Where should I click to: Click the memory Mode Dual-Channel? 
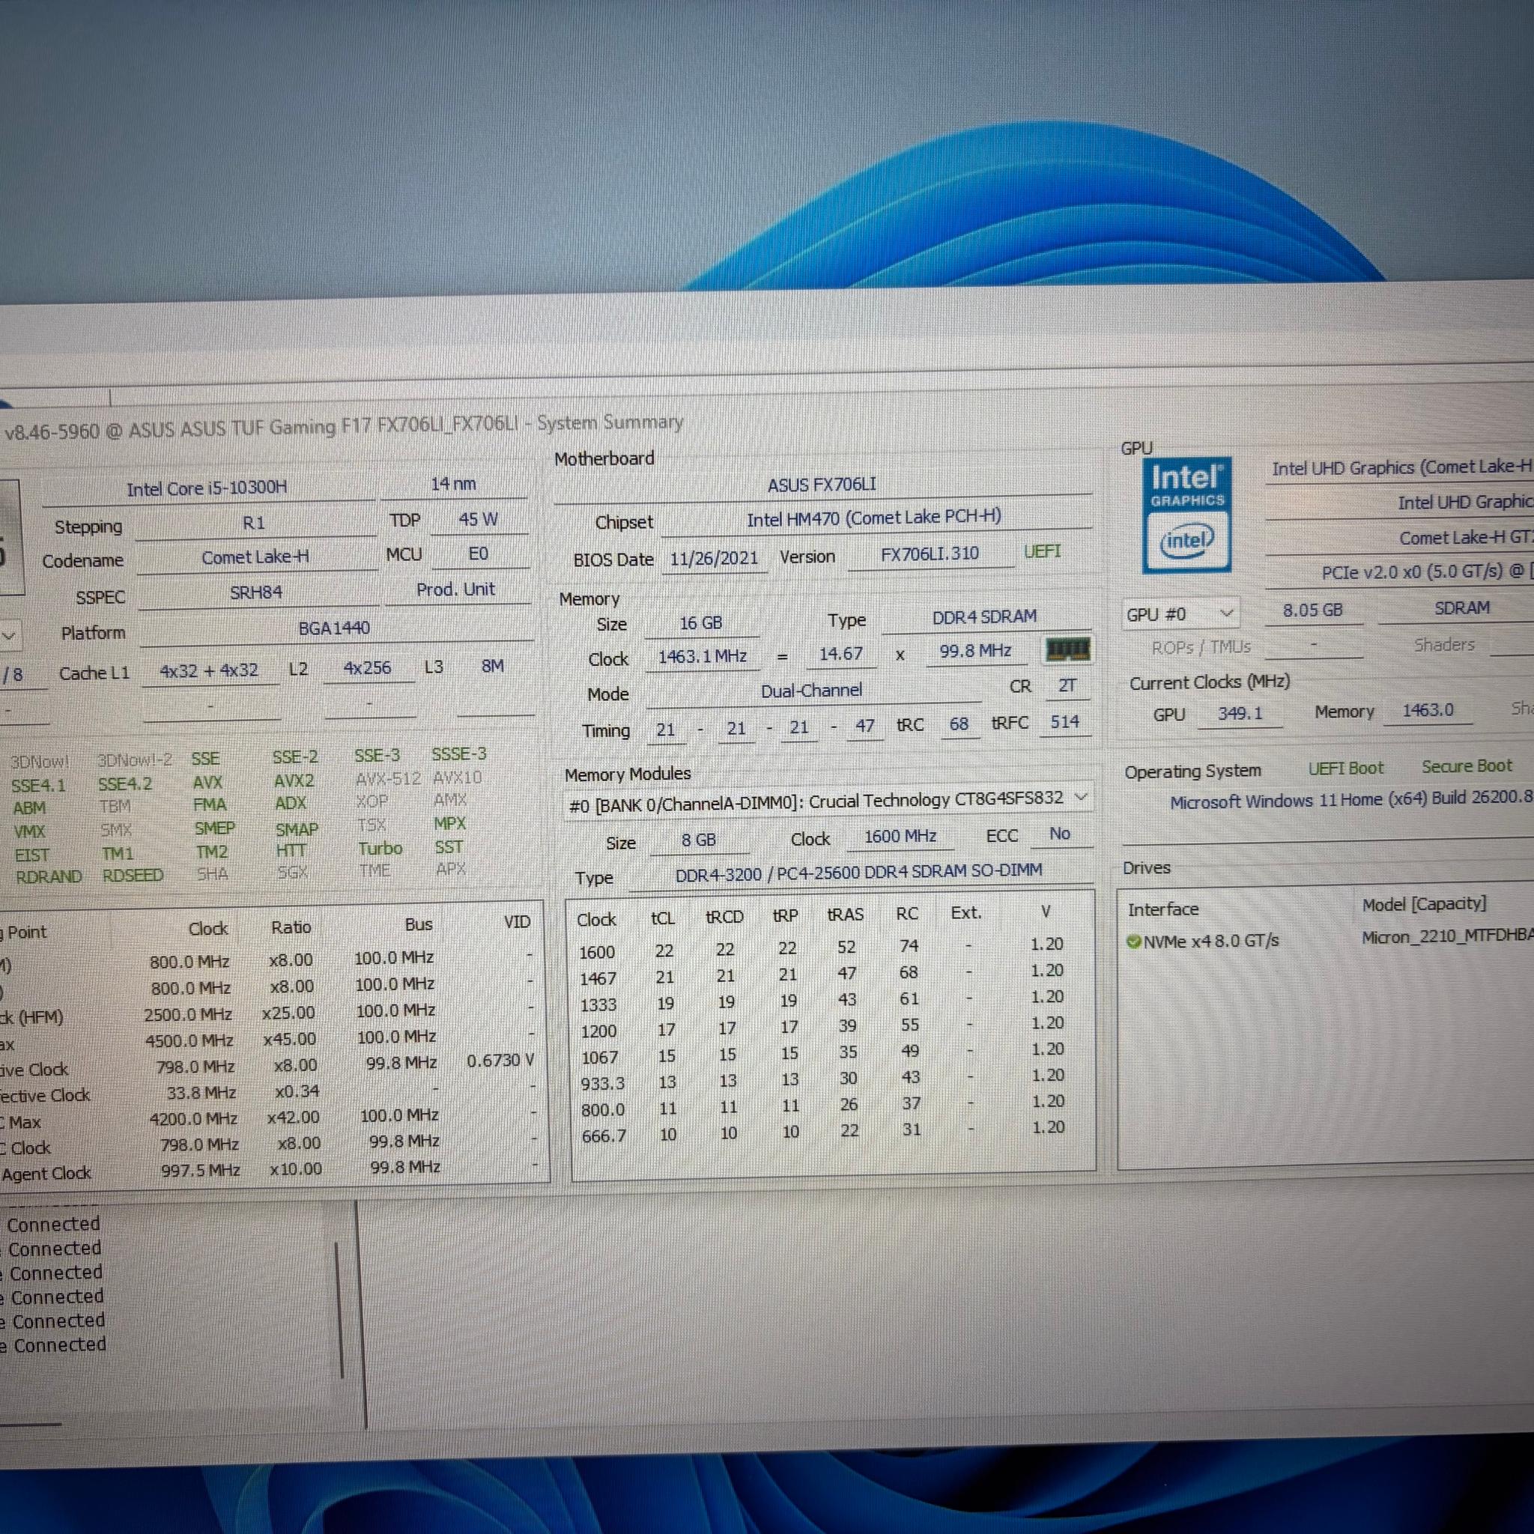tap(811, 691)
